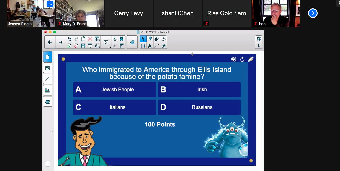Choose answer B Irish
Screen dimensions: 340x171
(x=199, y=90)
